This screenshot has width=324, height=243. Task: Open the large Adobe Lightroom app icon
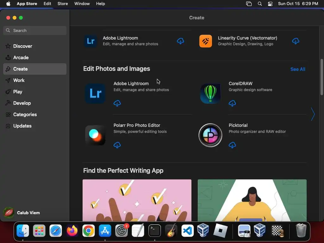[95, 93]
